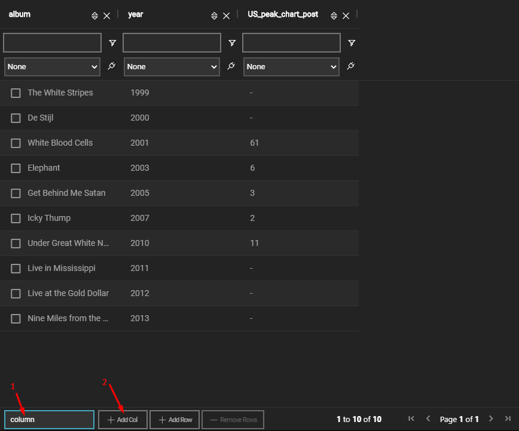Screen dimensions: 519x431
Task: Check the checkbox for The White Stripes row
Action: (16, 93)
